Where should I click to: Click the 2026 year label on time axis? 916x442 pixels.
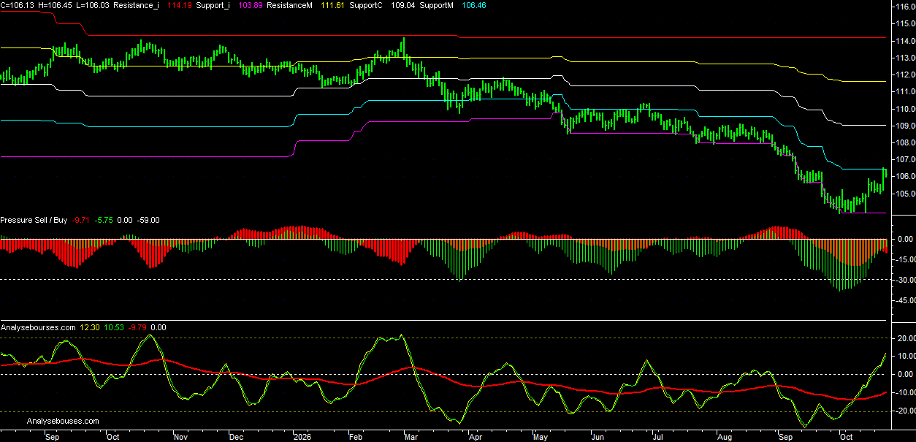pyautogui.click(x=302, y=437)
